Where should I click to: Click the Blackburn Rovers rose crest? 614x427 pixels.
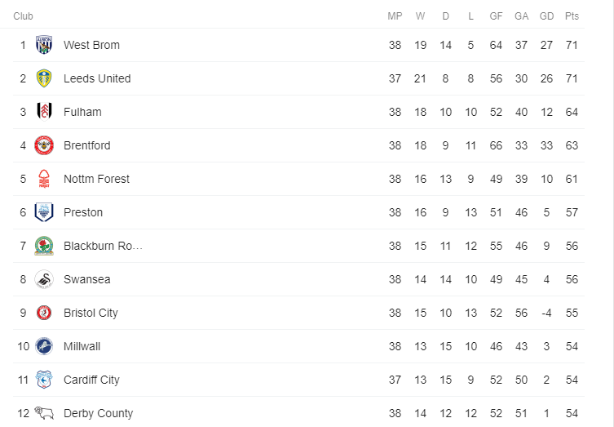coord(44,246)
